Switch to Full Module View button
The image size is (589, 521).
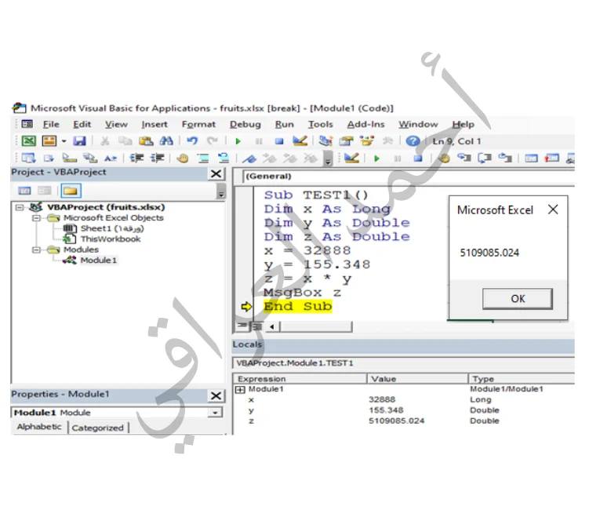257,326
